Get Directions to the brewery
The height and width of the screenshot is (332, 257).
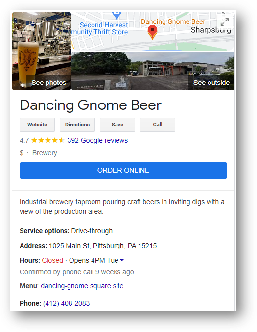point(77,124)
